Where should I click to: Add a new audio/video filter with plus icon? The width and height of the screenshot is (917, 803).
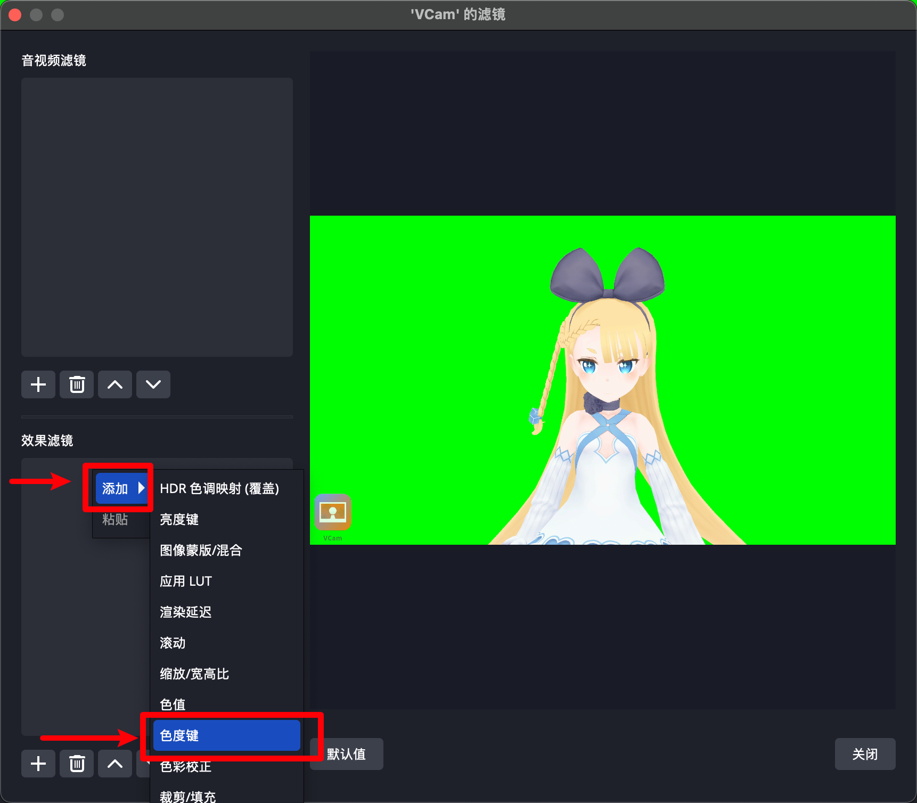[x=38, y=384]
